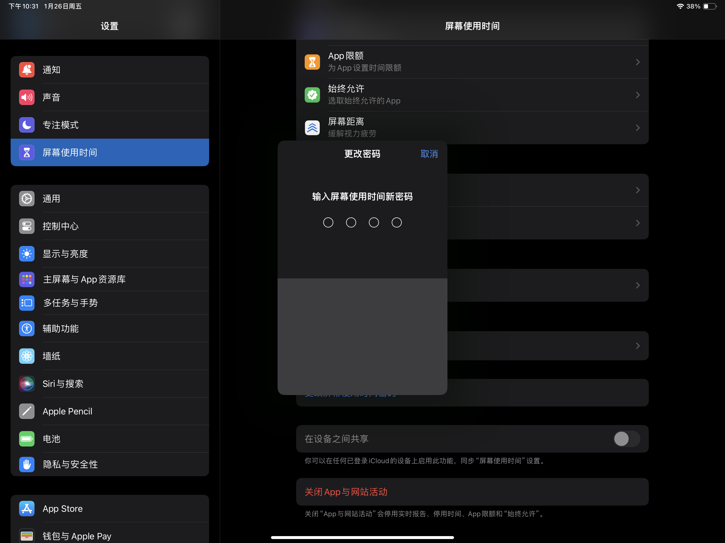Toggle the 在设备之间共享 switch
725x543 pixels.
(x=626, y=439)
